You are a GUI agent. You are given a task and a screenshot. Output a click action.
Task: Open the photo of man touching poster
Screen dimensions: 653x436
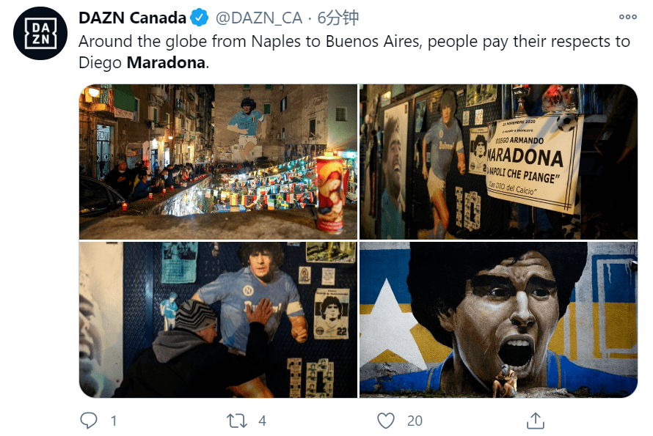[x=218, y=320]
